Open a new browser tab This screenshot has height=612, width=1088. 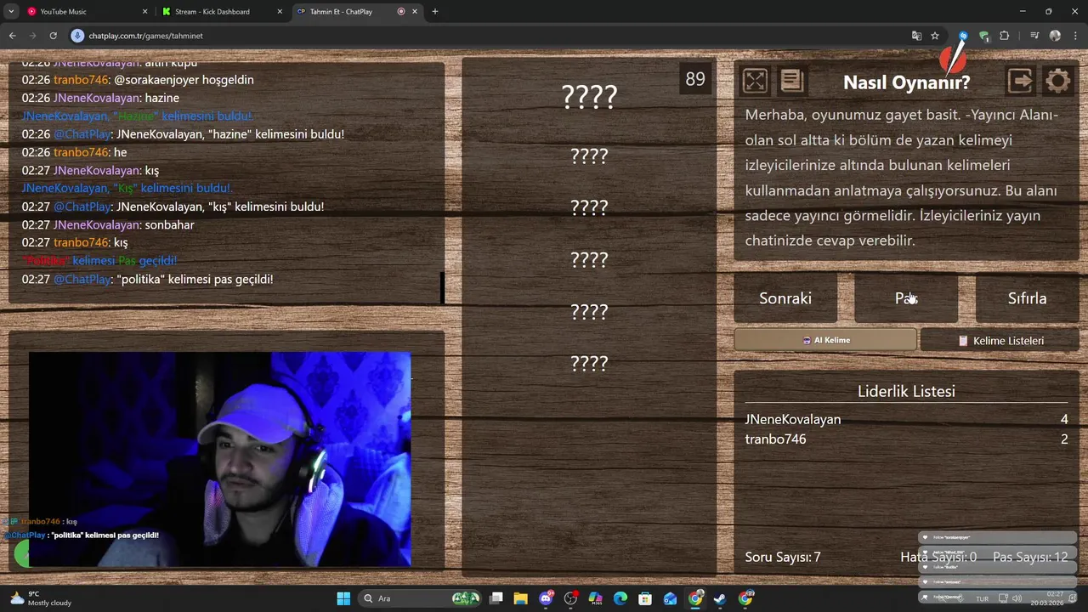[435, 12]
